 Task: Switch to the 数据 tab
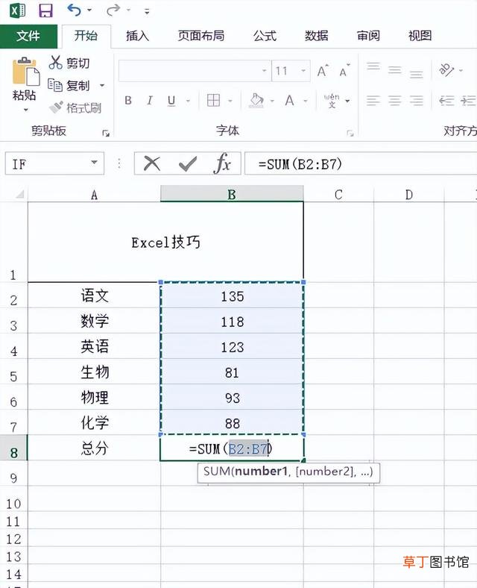pos(316,36)
